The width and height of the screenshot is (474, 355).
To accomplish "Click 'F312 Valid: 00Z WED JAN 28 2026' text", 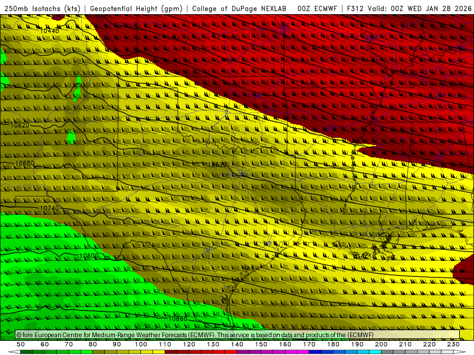I will point(409,9).
